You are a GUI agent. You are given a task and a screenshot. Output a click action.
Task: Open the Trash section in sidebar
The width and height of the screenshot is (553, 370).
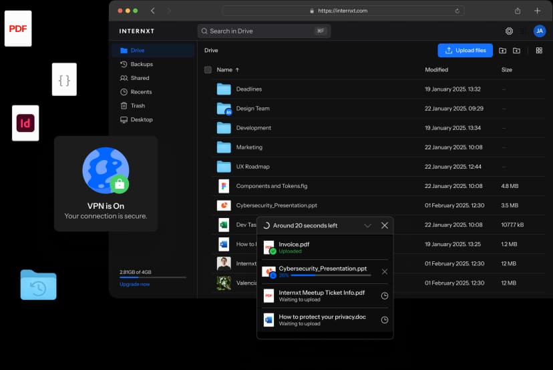pyautogui.click(x=153, y=105)
